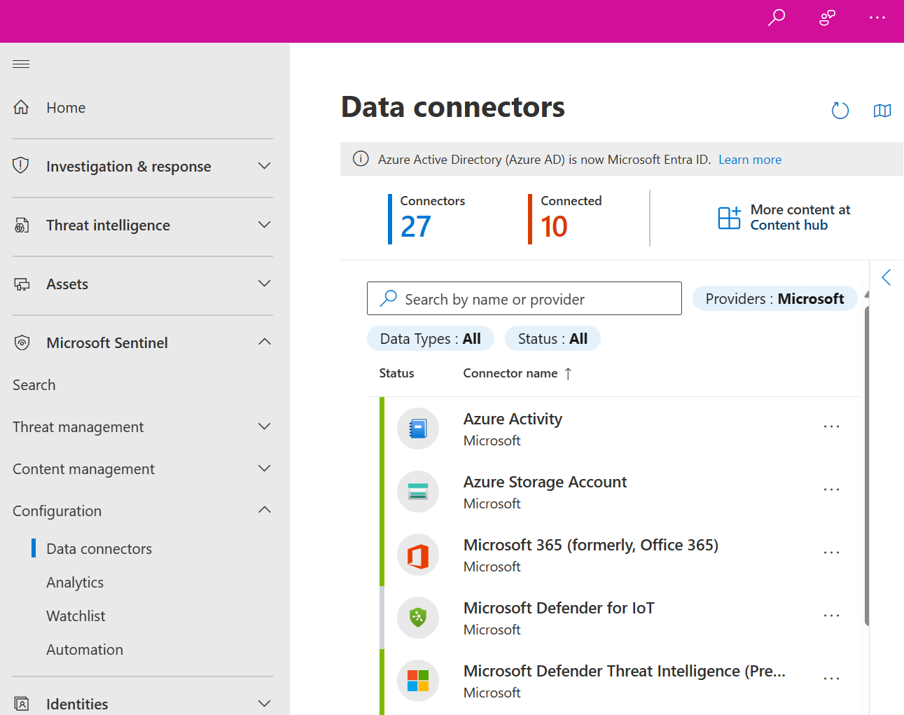
Task: Select Microsoft Defender for IoT name
Action: [x=559, y=608]
